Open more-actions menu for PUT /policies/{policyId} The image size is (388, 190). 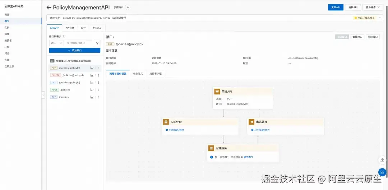tap(98, 68)
